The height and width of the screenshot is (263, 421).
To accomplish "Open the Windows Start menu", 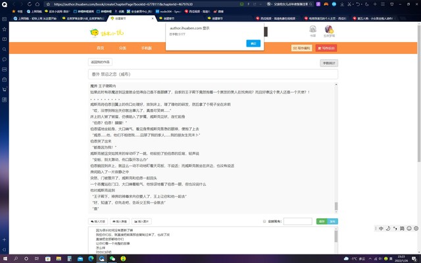I will tap(5, 258).
